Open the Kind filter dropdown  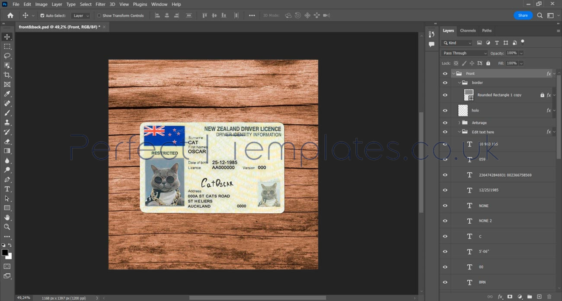pyautogui.click(x=457, y=43)
